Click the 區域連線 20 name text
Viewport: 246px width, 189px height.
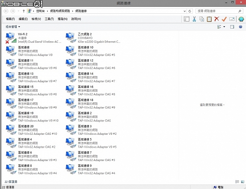pos(26,126)
